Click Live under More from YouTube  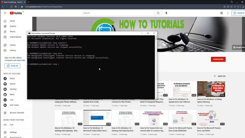tap(11, 125)
